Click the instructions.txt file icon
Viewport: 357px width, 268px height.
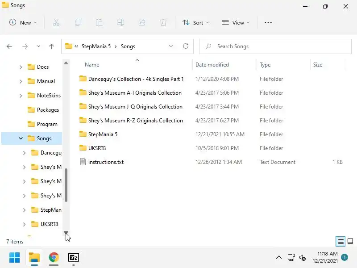(83, 162)
